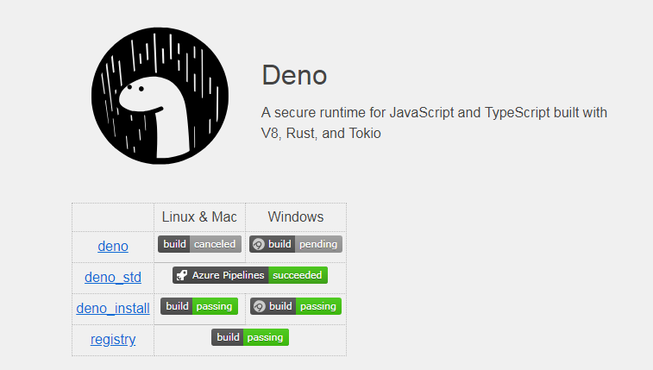
Task: Open the deno_install repository link
Action: click(113, 309)
